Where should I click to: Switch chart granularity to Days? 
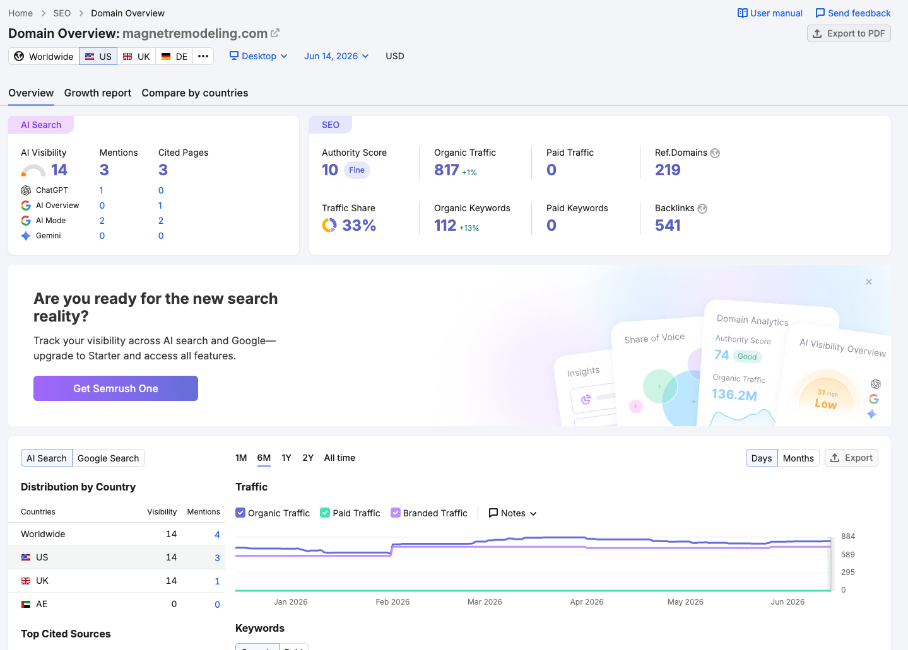pyautogui.click(x=762, y=458)
